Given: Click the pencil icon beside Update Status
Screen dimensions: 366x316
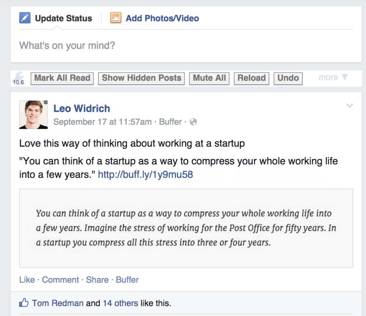Looking at the screenshot, I should 24,17.
